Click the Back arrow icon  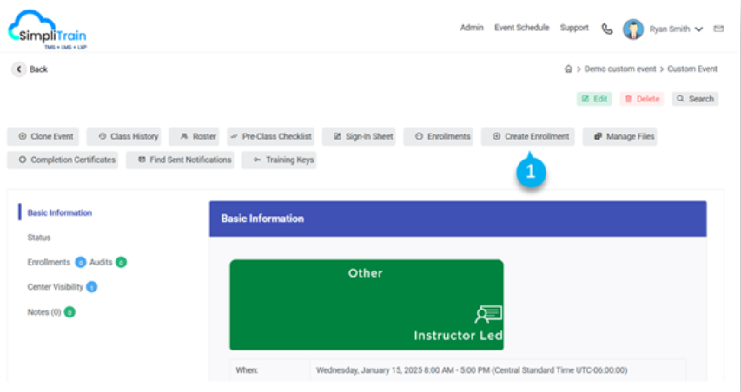point(19,69)
